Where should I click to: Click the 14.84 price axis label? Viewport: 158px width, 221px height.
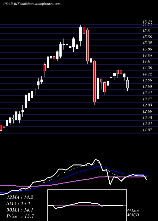148,55
